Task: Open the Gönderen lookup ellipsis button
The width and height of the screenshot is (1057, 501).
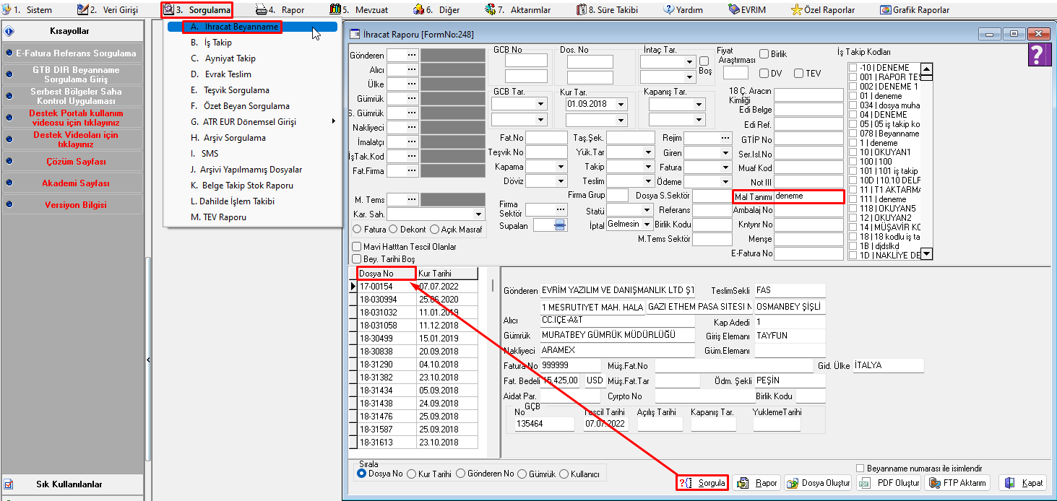Action: pyautogui.click(x=412, y=56)
